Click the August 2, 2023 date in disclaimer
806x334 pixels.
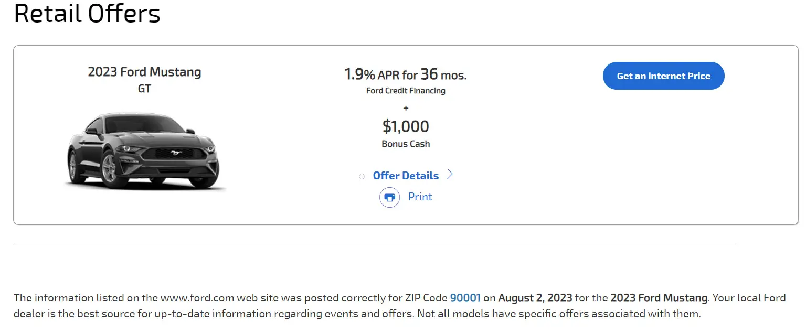pos(535,298)
